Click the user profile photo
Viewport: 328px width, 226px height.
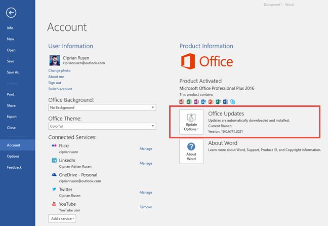tap(55, 60)
